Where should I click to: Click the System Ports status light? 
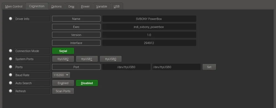pyautogui.click(x=11, y=59)
